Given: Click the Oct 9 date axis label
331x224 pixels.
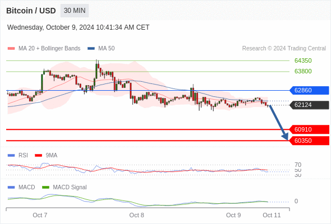Looking at the screenshot, I should [x=233, y=215].
